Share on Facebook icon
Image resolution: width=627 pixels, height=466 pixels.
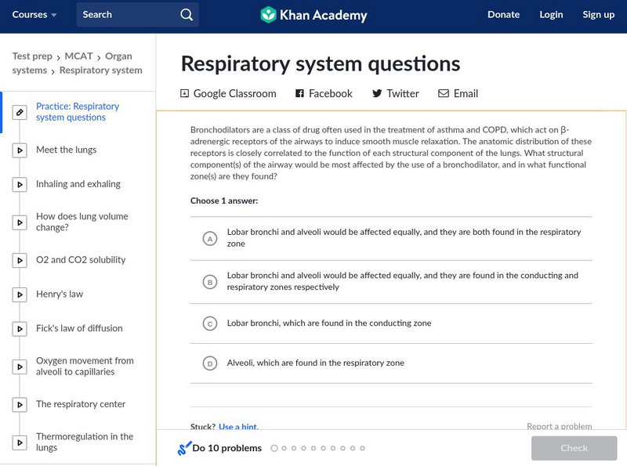(x=299, y=93)
